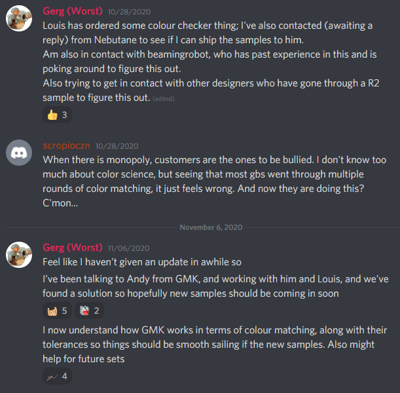Toggle the reaction showing count 4
Viewport: 400px width, 393px height.
[57, 376]
